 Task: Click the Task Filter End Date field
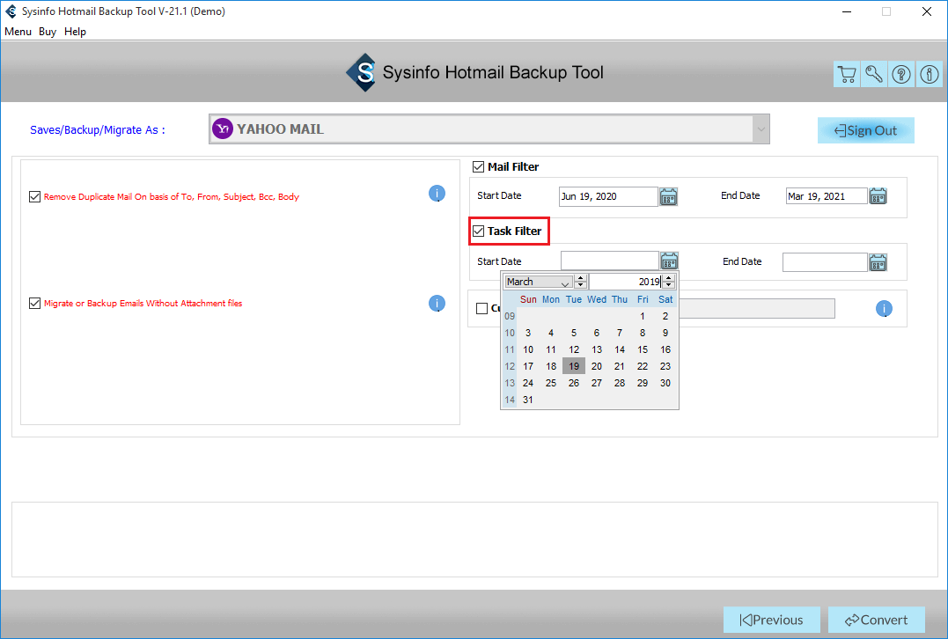[825, 262]
